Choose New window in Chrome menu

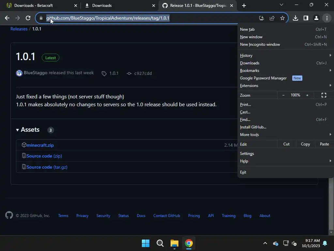(285, 37)
